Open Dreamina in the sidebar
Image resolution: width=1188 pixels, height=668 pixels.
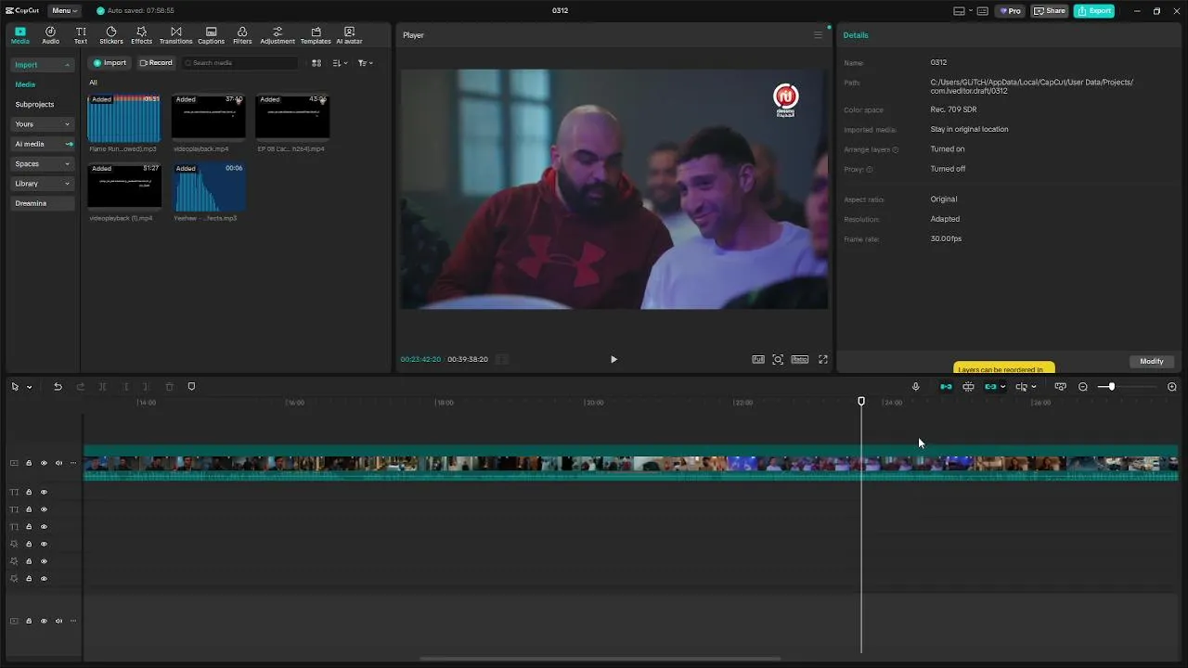click(43, 203)
